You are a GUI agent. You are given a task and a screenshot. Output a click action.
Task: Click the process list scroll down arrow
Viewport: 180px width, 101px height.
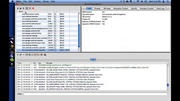pos(79,50)
